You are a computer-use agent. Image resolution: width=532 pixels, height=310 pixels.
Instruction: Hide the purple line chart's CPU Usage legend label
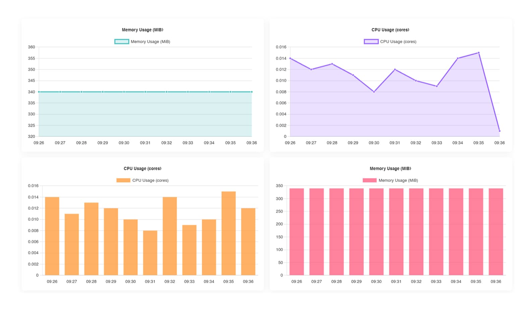point(398,42)
